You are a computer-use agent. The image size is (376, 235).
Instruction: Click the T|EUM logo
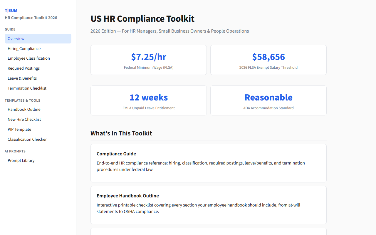point(11,11)
